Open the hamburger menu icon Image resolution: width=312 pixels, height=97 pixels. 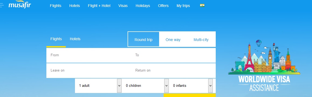2,5
